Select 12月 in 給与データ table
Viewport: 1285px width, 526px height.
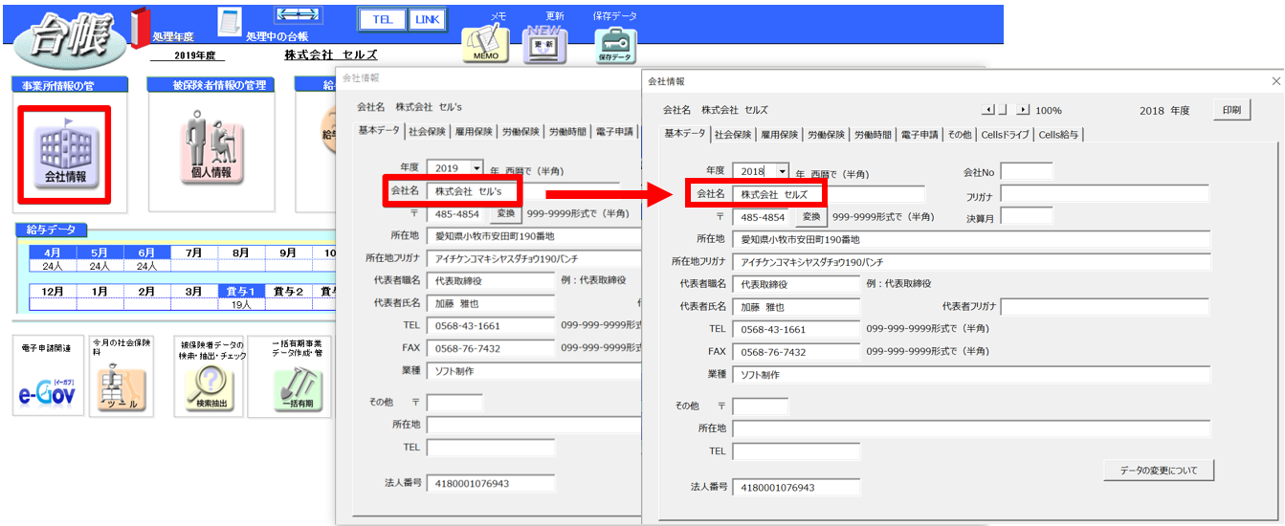53,292
